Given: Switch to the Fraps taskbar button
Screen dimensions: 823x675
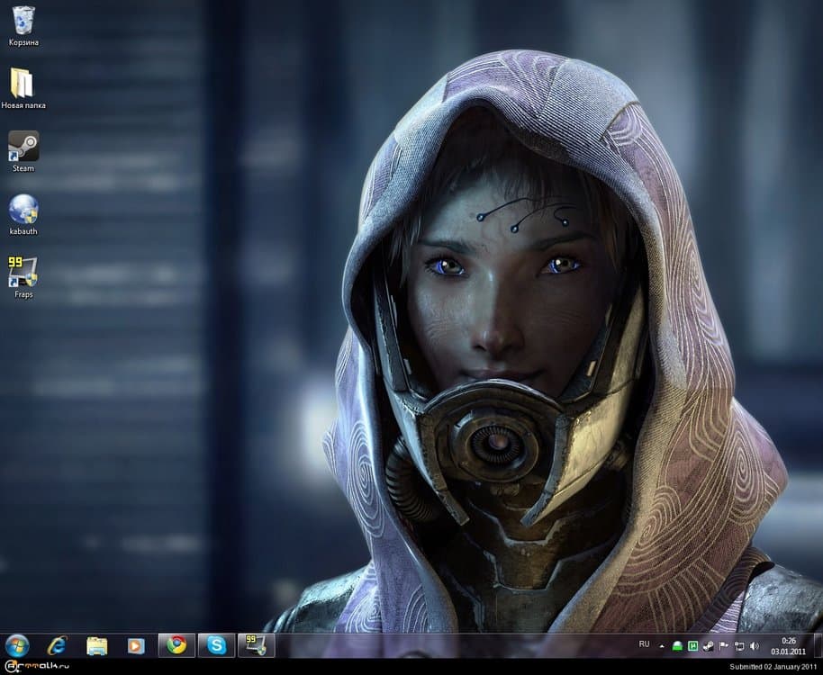Looking at the screenshot, I should pos(256,645).
